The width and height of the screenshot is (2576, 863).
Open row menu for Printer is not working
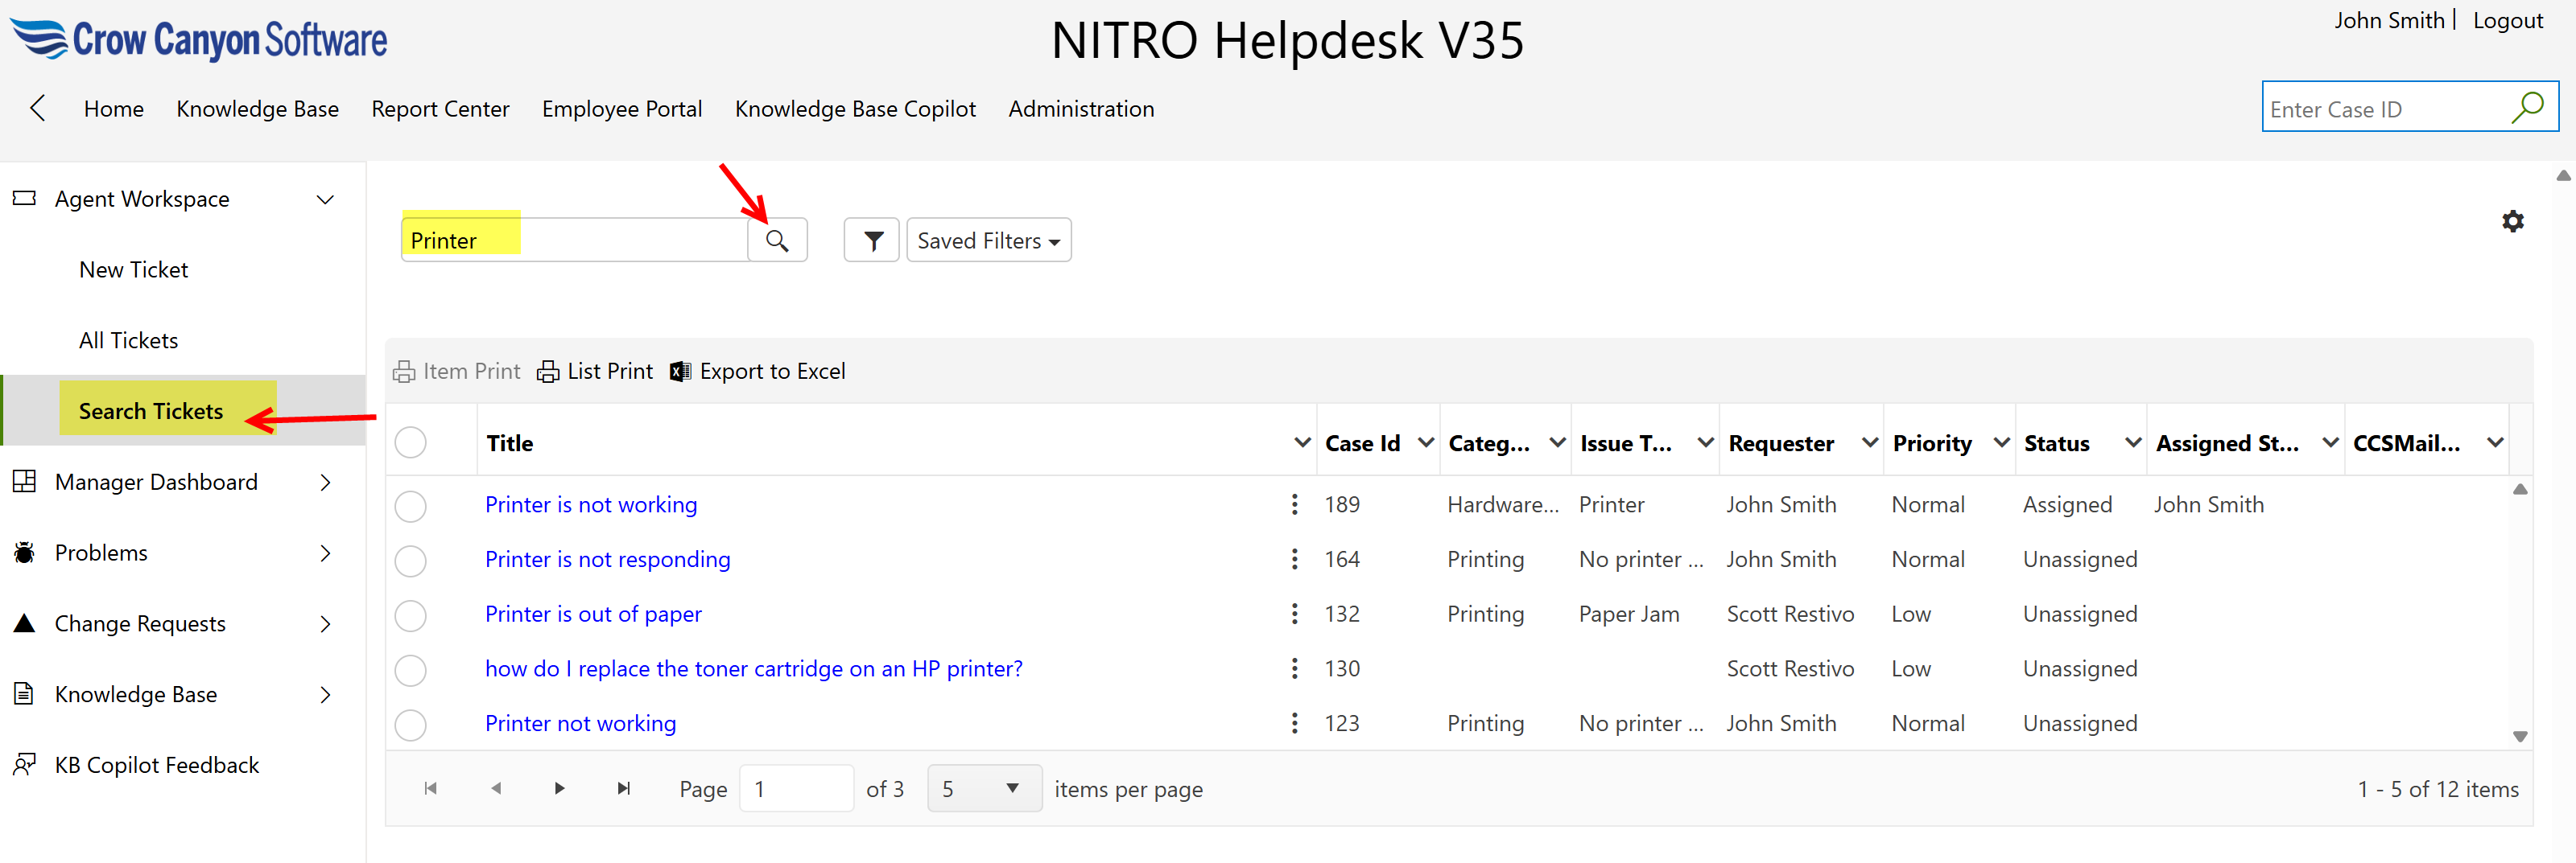tap(1294, 504)
